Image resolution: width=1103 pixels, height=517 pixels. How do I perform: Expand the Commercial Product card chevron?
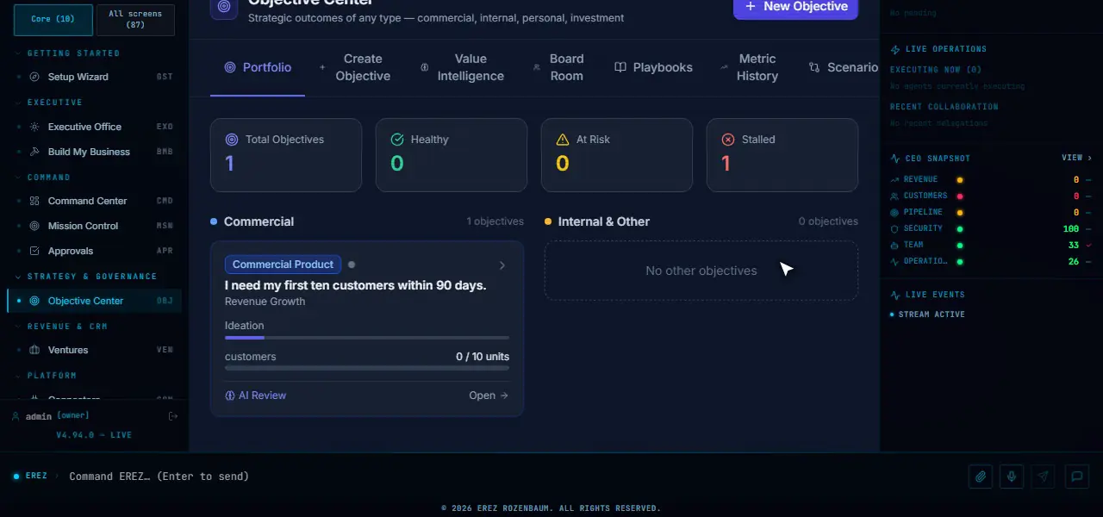click(502, 265)
